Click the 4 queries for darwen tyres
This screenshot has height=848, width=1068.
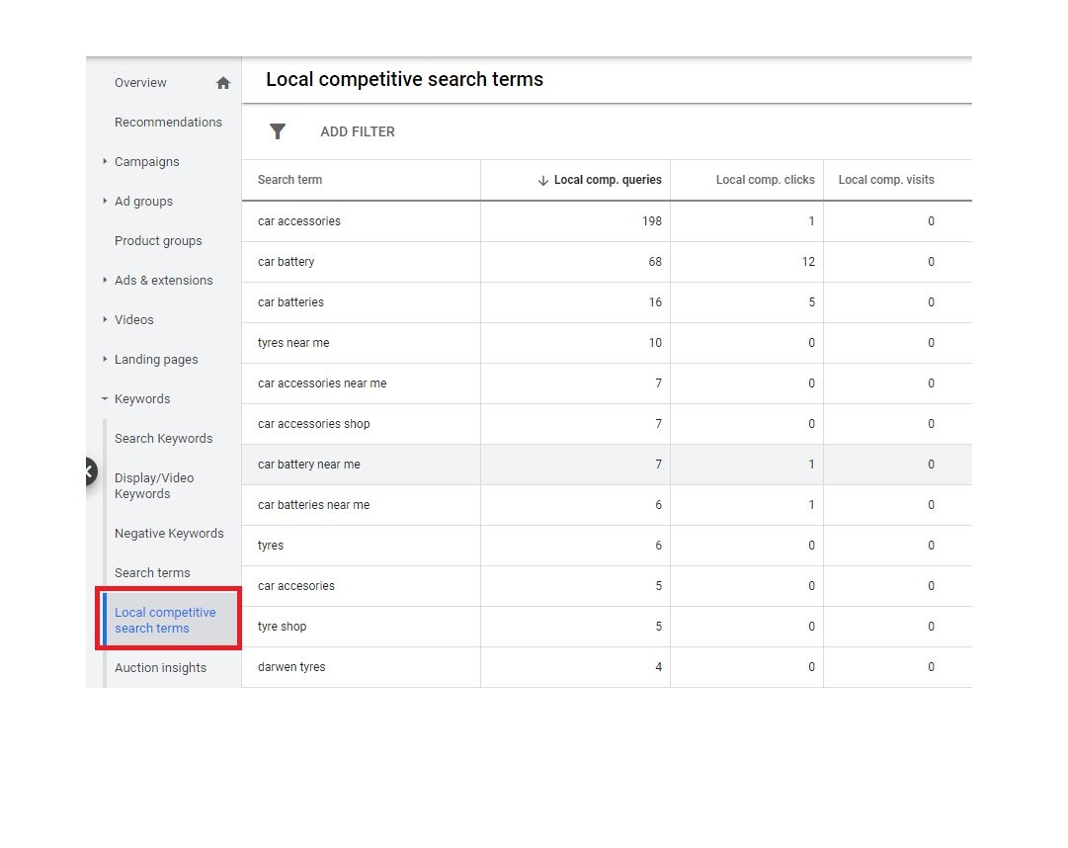coord(659,667)
